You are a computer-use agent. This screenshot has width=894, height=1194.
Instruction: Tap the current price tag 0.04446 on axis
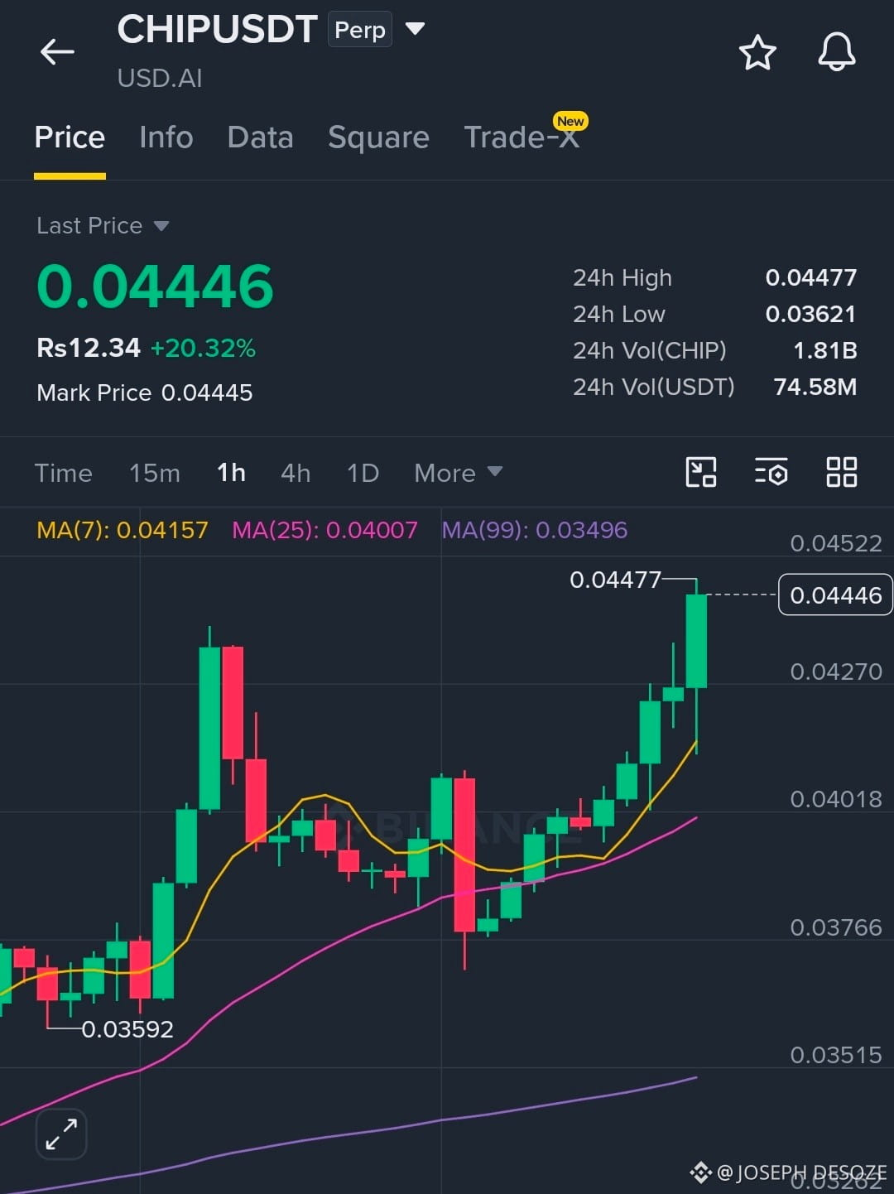pos(835,595)
